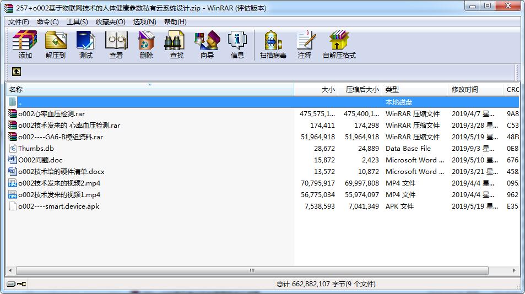Viewport: 525px width, 294px height.
Task: Click the 添加 (Add) toolbar icon
Action: 25,45
